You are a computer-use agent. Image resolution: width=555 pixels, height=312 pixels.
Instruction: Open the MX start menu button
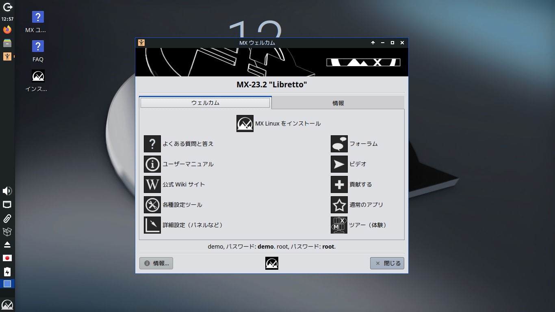tap(7, 305)
